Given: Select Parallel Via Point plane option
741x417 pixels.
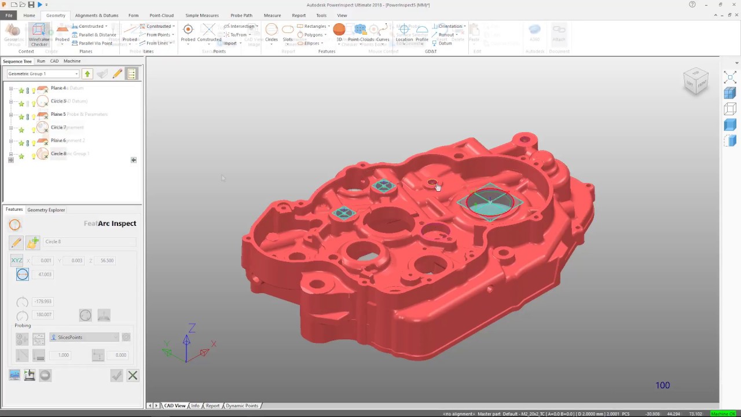Looking at the screenshot, I should tap(92, 43).
